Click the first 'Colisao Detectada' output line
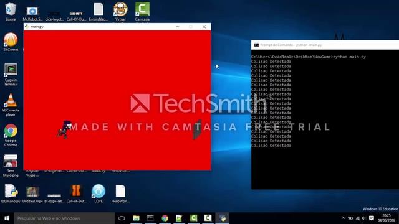399x224 pixels. 271,62
